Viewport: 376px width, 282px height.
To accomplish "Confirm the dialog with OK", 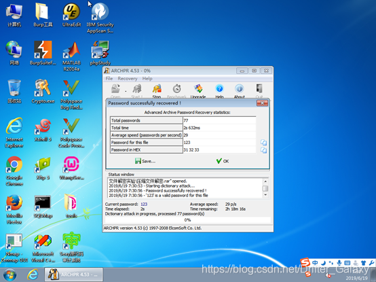I will point(223,161).
